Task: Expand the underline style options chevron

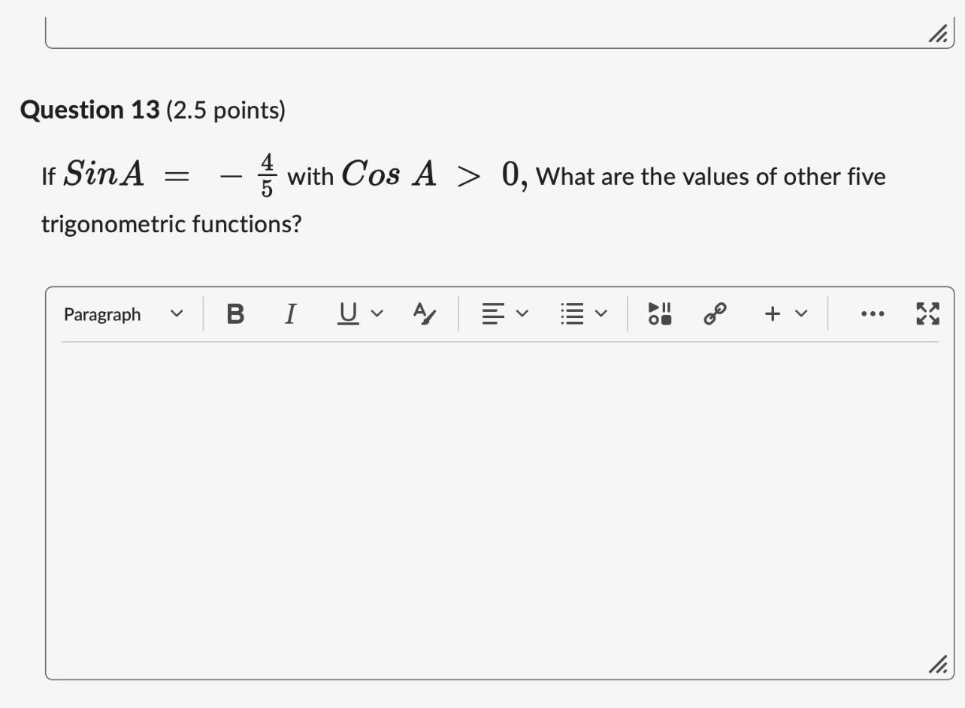Action: 378,314
